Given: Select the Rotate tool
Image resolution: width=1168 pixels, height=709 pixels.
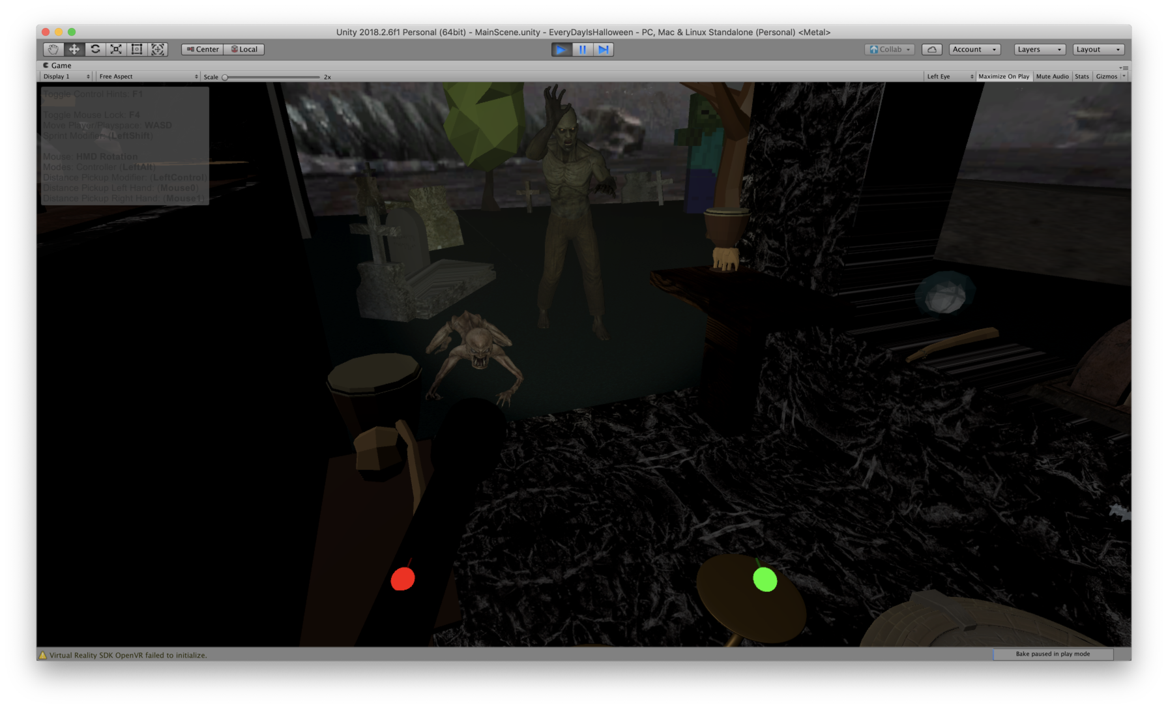Looking at the screenshot, I should tap(95, 50).
